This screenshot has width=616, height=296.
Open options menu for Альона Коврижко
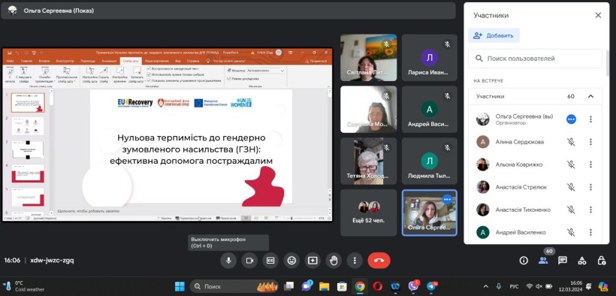click(590, 165)
